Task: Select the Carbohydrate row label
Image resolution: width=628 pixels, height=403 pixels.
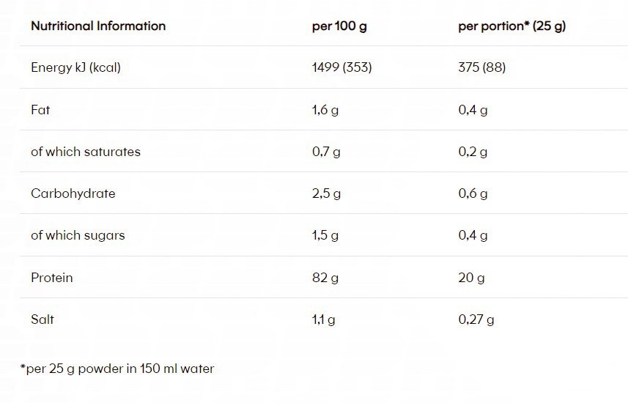Action: click(x=73, y=193)
